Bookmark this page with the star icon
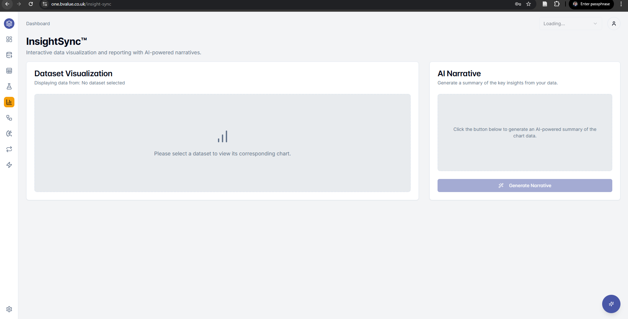628x319 pixels. [529, 4]
